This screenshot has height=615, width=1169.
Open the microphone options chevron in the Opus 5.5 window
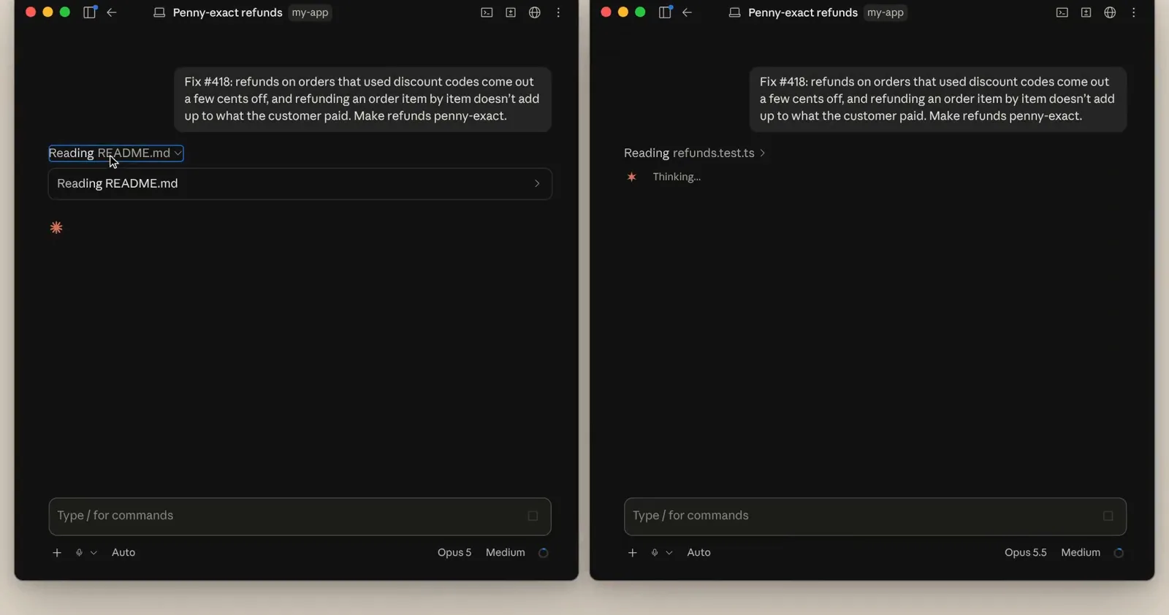(669, 553)
